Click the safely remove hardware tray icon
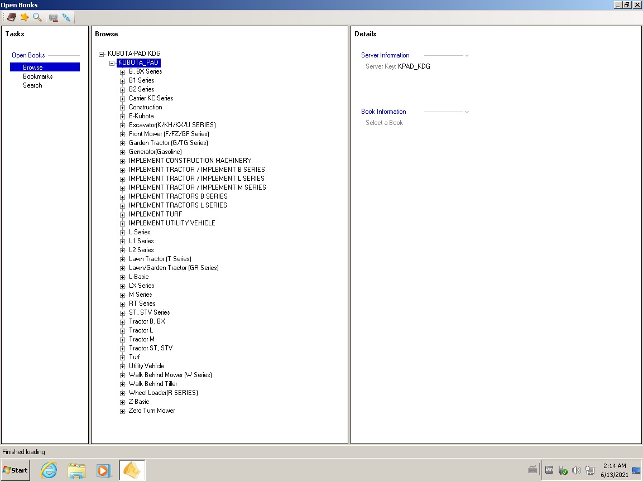Screen dimensions: 643x482 (x=563, y=470)
